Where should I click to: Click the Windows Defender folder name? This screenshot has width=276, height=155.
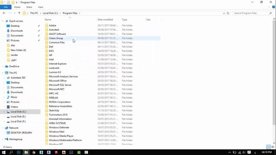59,127
